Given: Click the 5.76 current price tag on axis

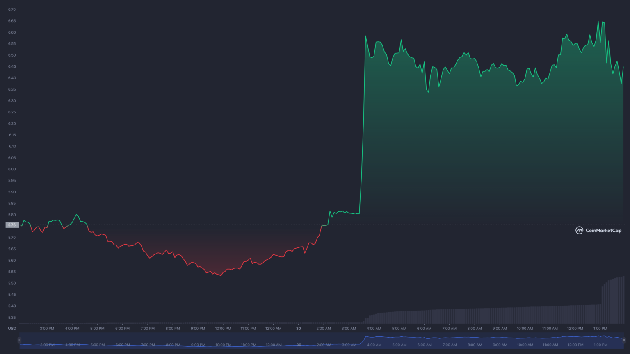Looking at the screenshot, I should tap(12, 225).
